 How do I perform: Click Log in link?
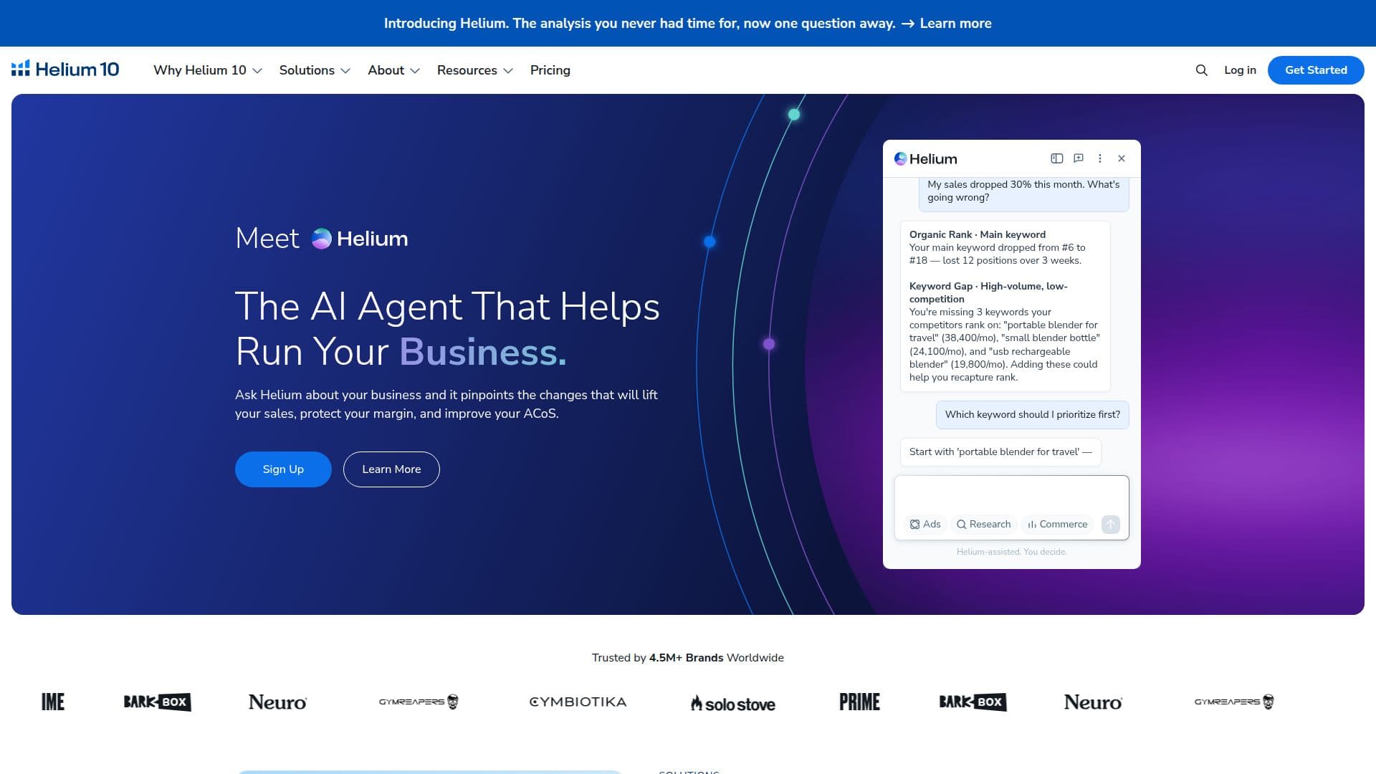(1240, 70)
